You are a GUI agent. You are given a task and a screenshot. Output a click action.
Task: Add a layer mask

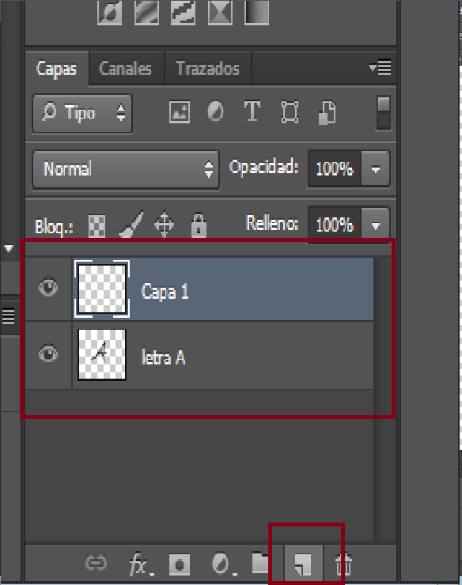coord(180,564)
